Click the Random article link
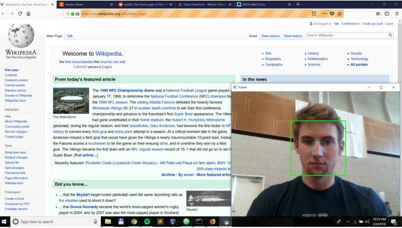 15,91
